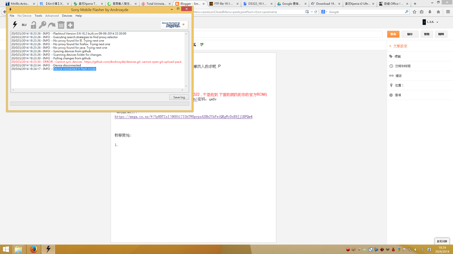Open the search engine selector dropdown
The width and height of the screenshot is (453, 254).
324,12
